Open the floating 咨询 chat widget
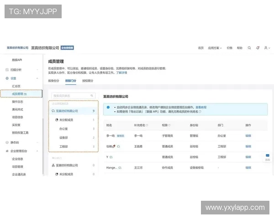The width and height of the screenshot is (274, 219). pyautogui.click(x=268, y=157)
